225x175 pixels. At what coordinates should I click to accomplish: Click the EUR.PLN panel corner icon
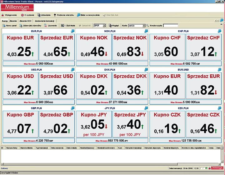(x=72, y=31)
